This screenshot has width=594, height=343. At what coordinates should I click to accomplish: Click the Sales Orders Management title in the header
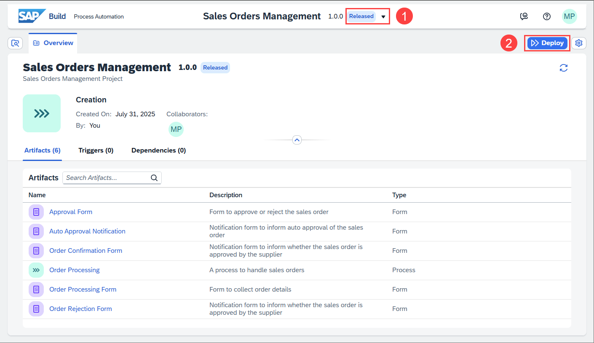[262, 16]
